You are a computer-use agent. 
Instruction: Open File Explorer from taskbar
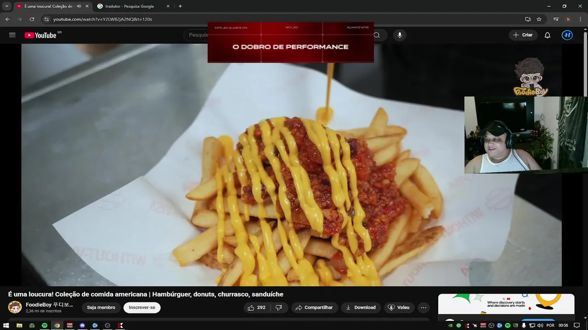[19, 325]
